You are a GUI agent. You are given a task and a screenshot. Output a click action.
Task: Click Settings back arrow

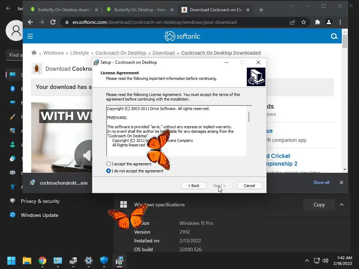click(x=8, y=8)
